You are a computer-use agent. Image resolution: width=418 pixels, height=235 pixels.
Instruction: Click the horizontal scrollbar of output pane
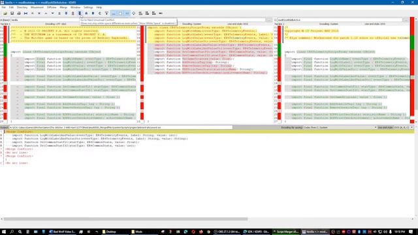click(x=125, y=219)
